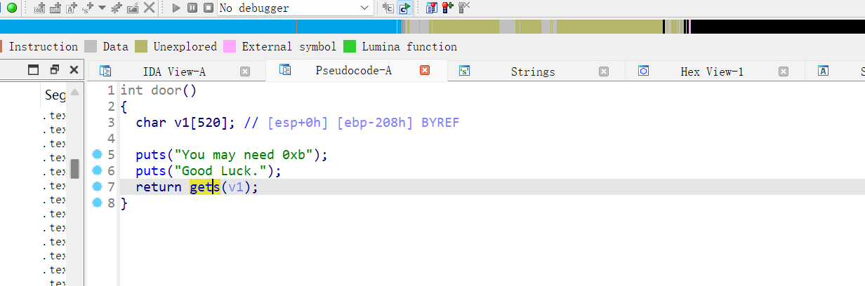Toggle breakpoint dot on line 6
Viewport: 865px width, 286px height.
97,171
